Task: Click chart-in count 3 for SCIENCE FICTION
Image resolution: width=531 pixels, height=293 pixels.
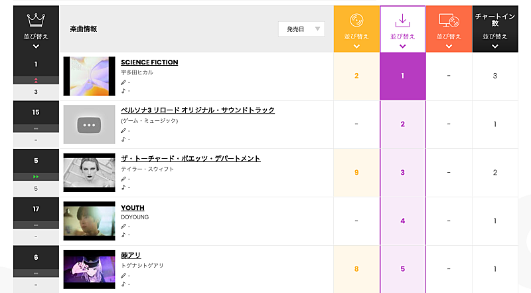Action: [495, 76]
